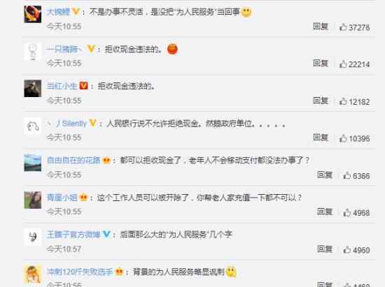Open avatar of the first commenter

33,14
